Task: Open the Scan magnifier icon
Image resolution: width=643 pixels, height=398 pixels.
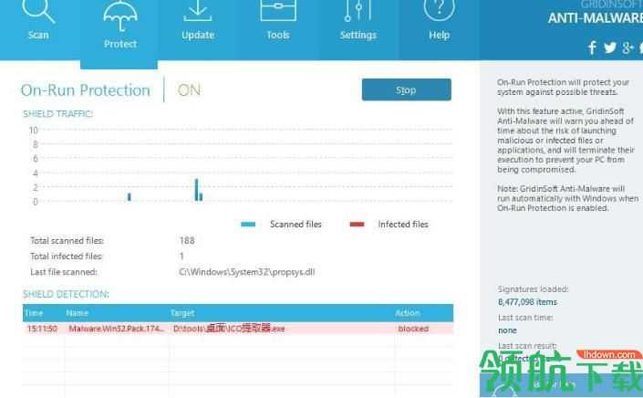Action: (x=38, y=11)
